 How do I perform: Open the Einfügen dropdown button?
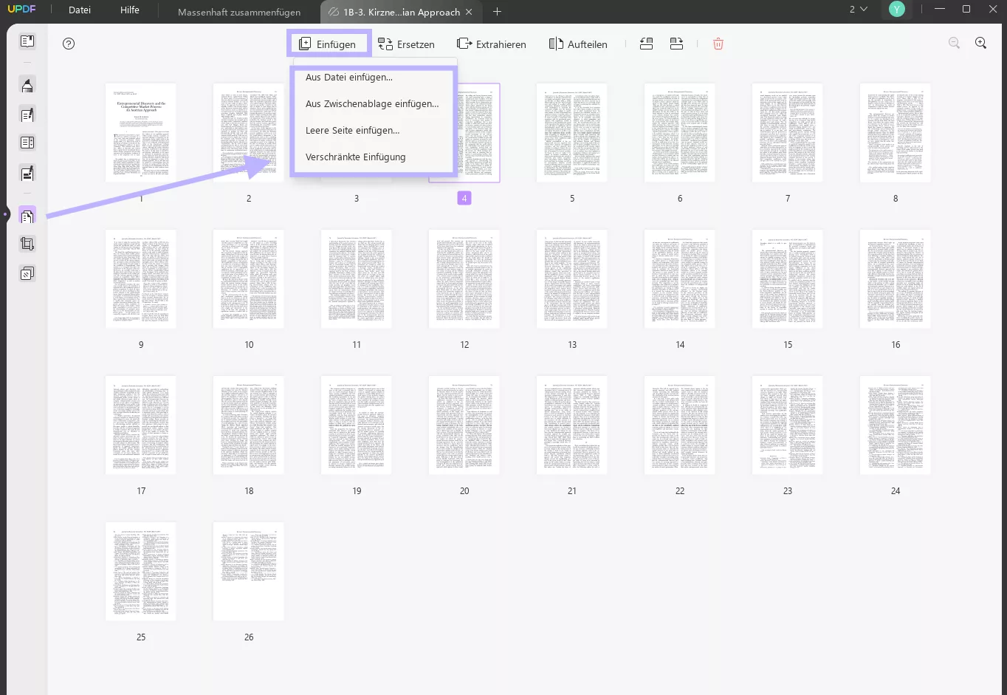pos(329,44)
